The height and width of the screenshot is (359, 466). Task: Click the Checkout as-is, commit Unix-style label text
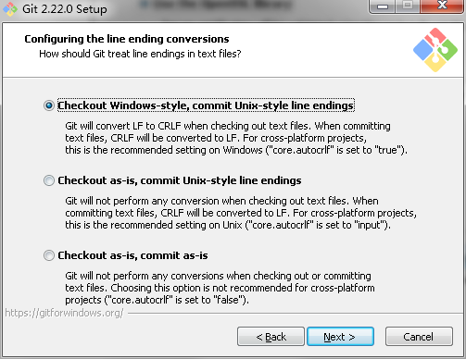point(180,180)
